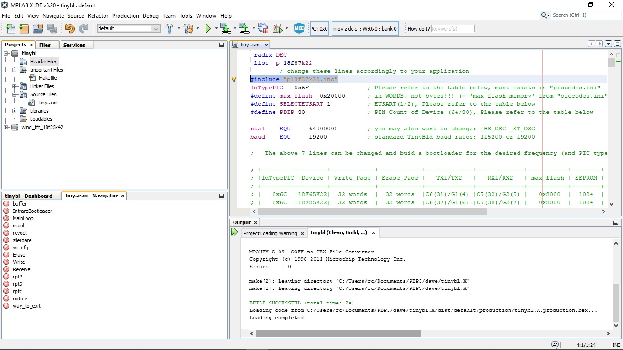623x350 pixels.
Task: Clean and Build with hammer-broom icon
Action: [188, 29]
